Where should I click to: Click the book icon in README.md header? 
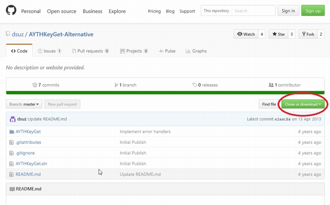coord(12,189)
